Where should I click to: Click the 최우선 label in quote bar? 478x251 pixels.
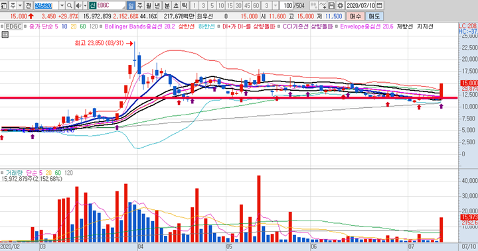(x=204, y=16)
